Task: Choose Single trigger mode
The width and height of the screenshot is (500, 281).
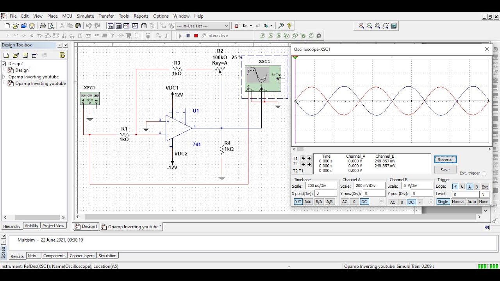Action: (x=443, y=202)
